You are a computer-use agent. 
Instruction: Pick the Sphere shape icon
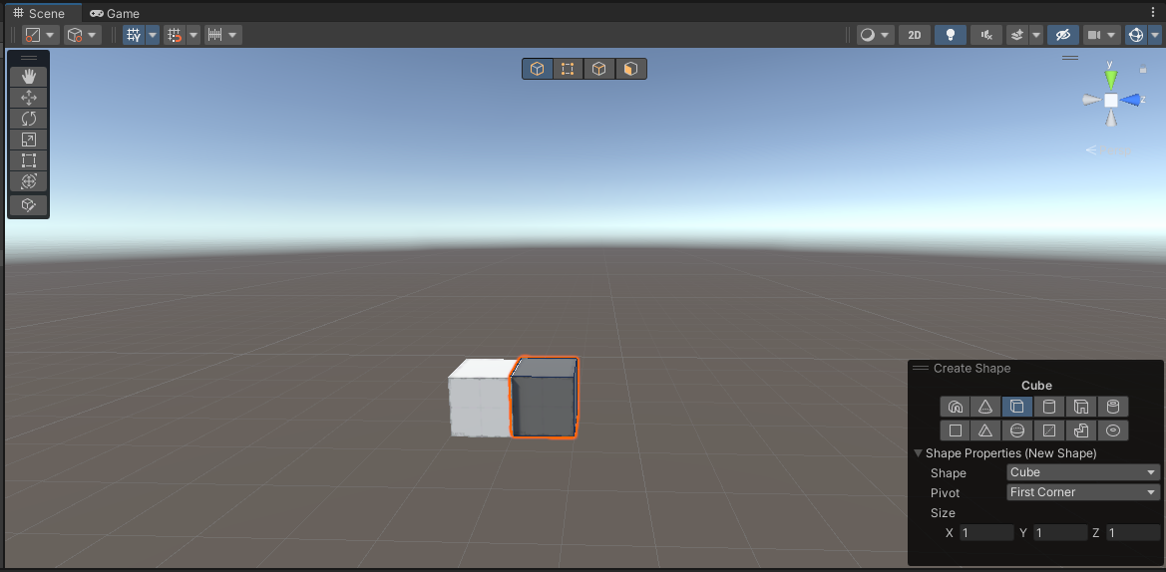point(1016,430)
